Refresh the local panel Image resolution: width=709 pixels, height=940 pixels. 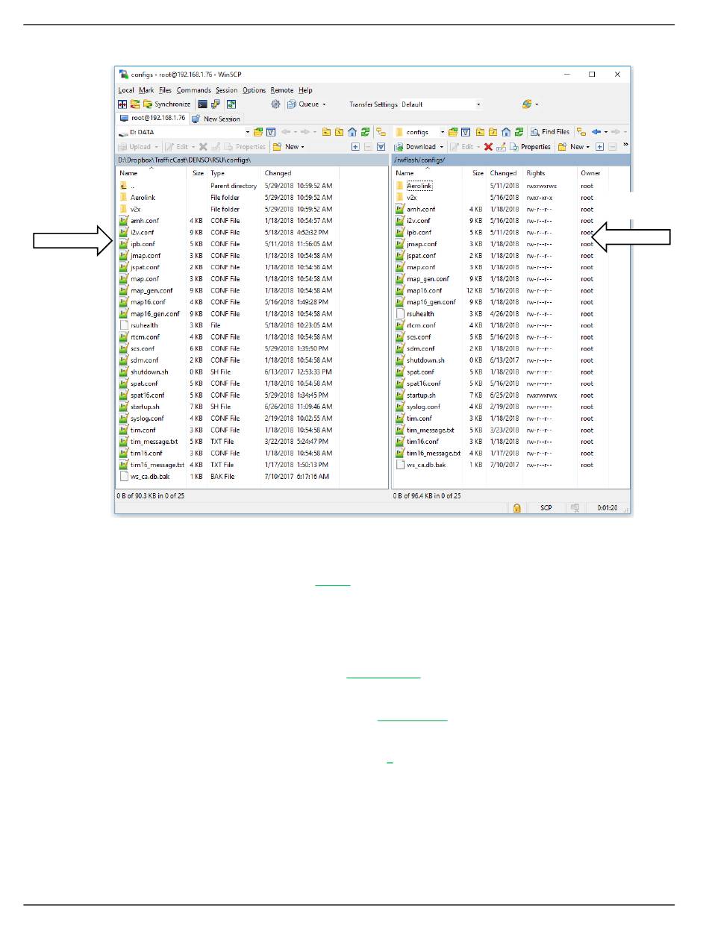pos(365,132)
